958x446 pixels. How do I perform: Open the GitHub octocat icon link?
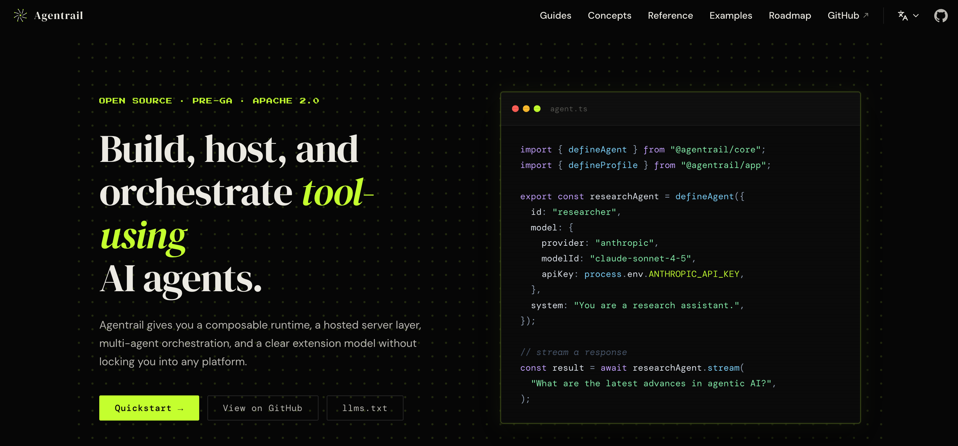pos(941,16)
